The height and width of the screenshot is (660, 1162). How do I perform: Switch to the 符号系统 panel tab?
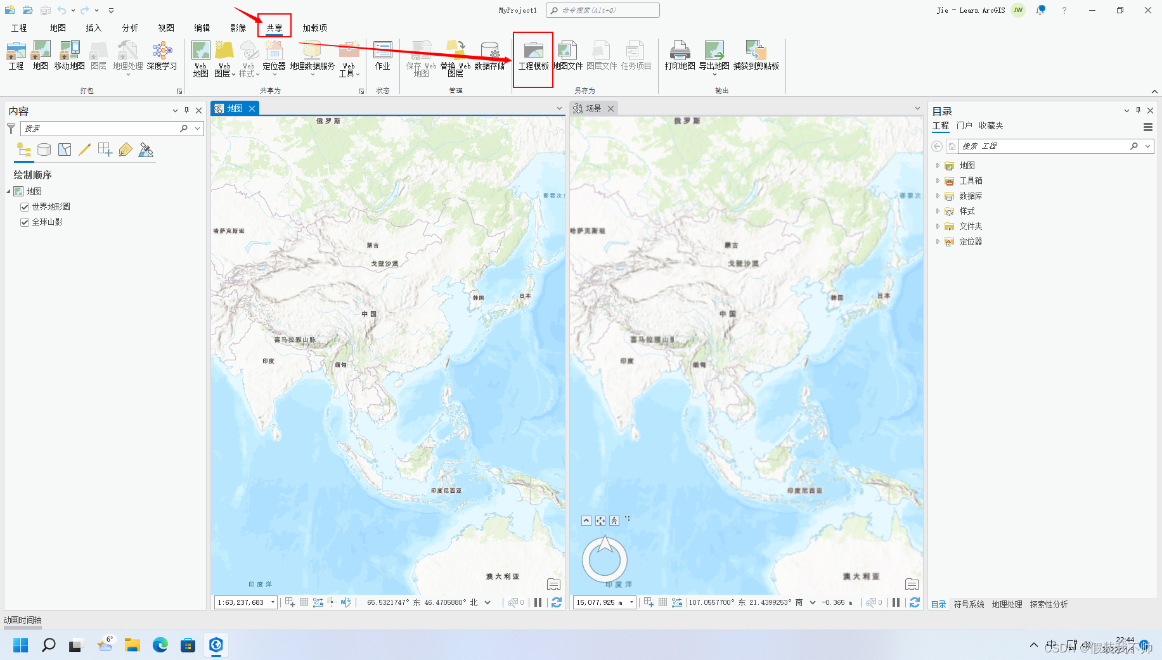tap(969, 604)
